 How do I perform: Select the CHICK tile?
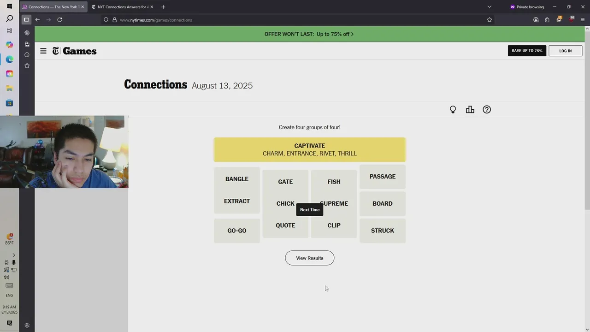tap(285, 203)
